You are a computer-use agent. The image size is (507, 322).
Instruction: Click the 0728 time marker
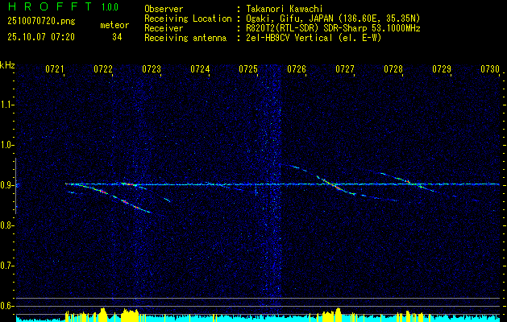[393, 69]
